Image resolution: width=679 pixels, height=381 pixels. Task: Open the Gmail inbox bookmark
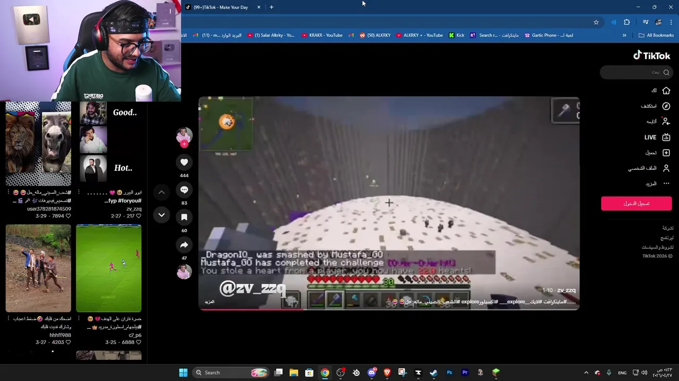click(216, 35)
